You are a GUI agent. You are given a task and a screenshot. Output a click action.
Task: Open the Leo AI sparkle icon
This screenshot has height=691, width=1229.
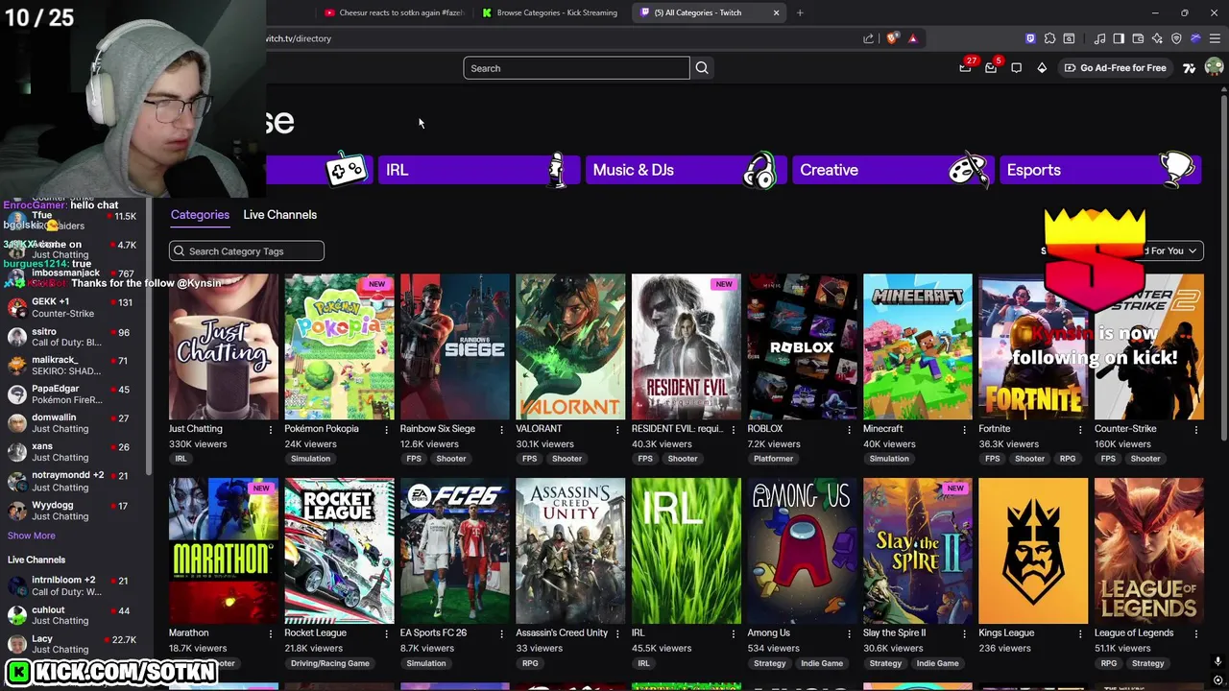tap(1157, 38)
